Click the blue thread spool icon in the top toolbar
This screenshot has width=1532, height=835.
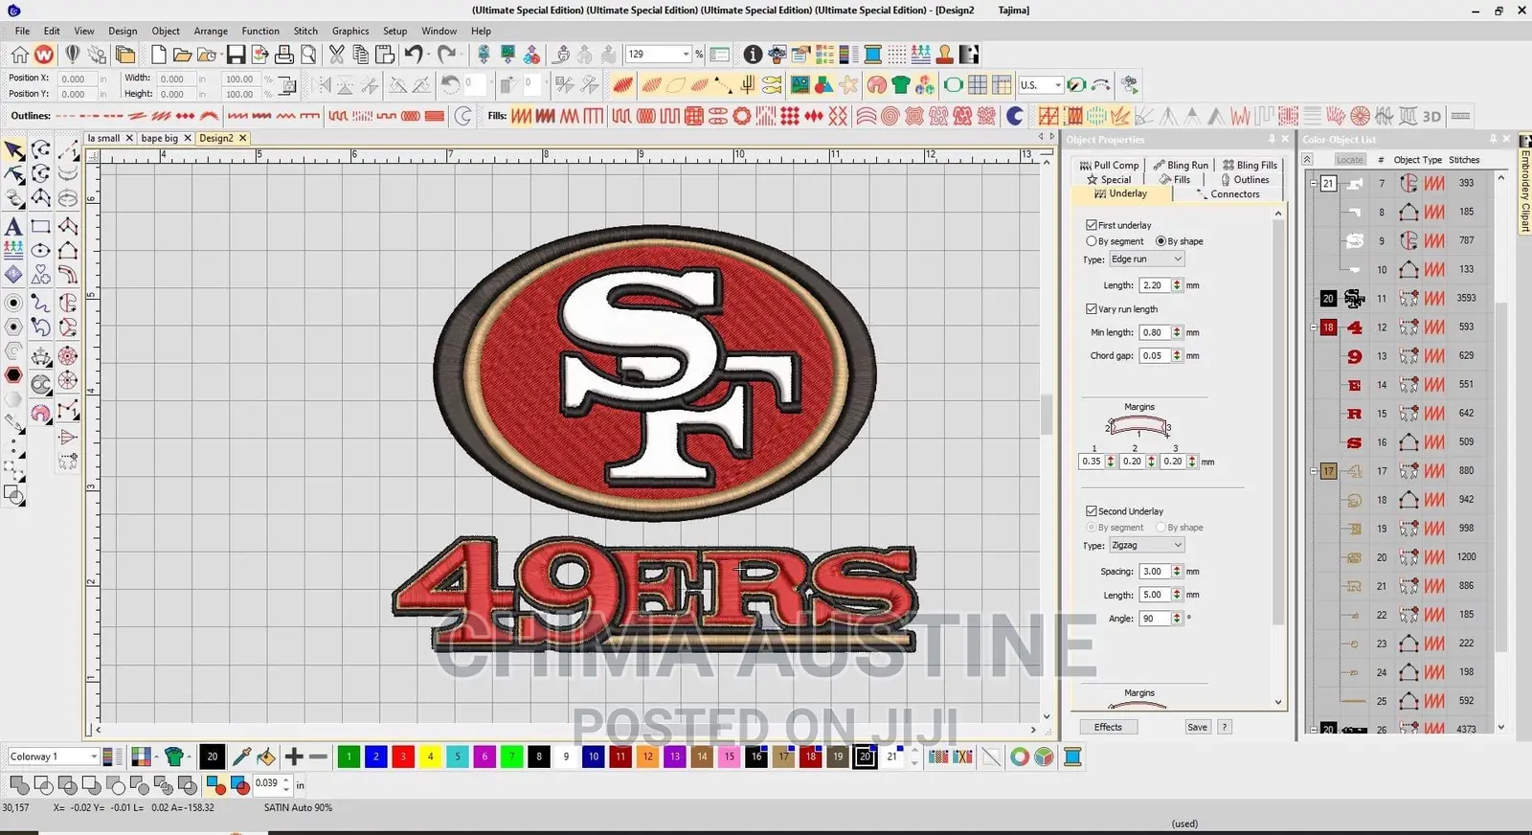pos(873,55)
